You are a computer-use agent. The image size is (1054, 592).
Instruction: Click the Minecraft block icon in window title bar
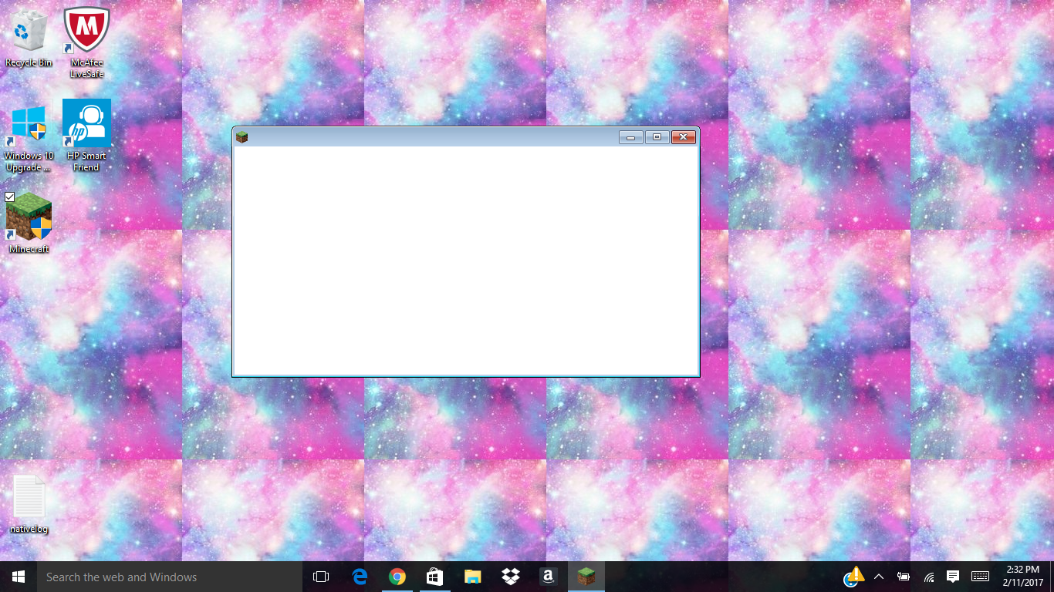coord(242,137)
